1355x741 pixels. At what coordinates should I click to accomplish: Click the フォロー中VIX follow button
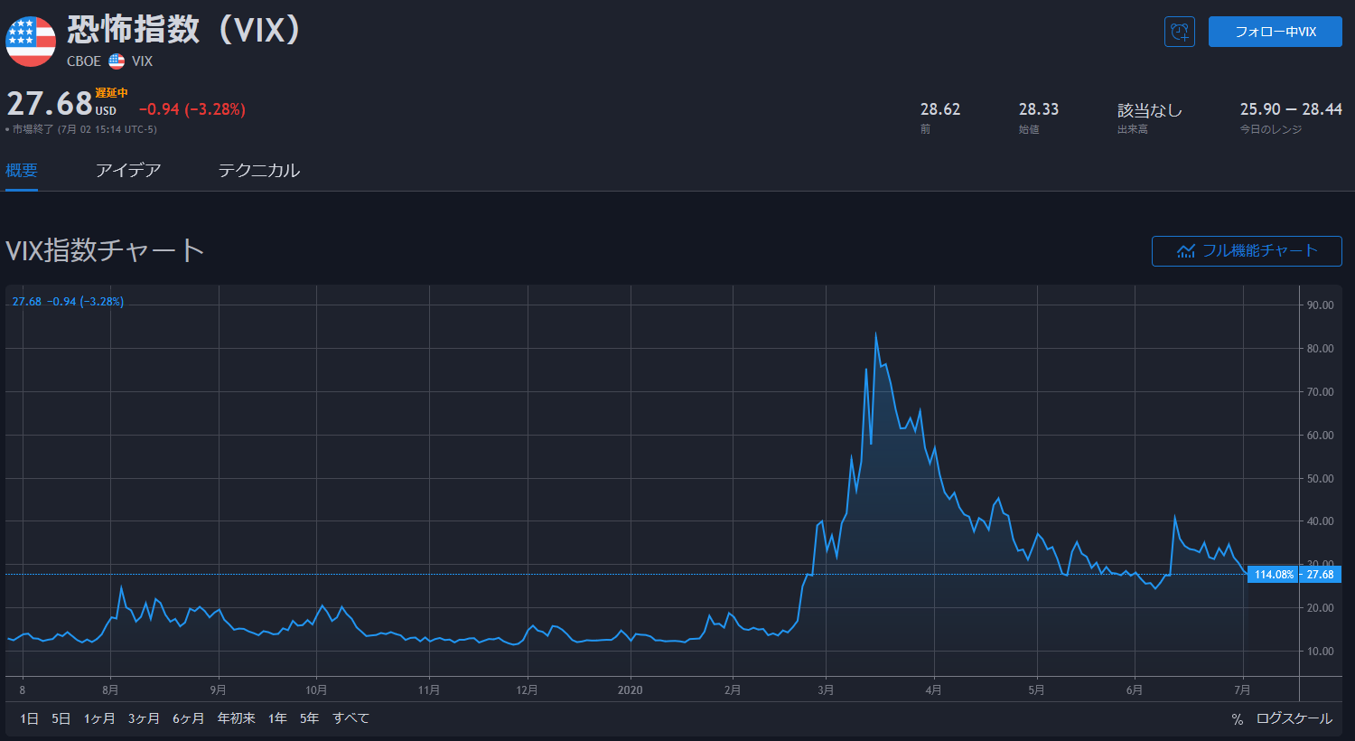tap(1275, 32)
